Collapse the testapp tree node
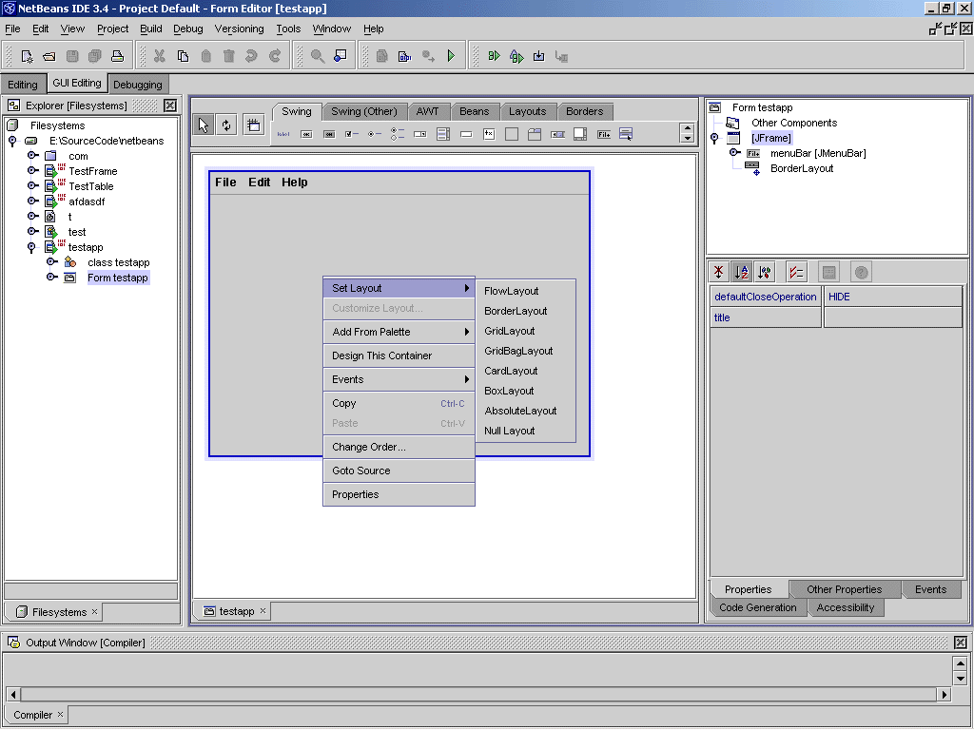 (x=31, y=248)
